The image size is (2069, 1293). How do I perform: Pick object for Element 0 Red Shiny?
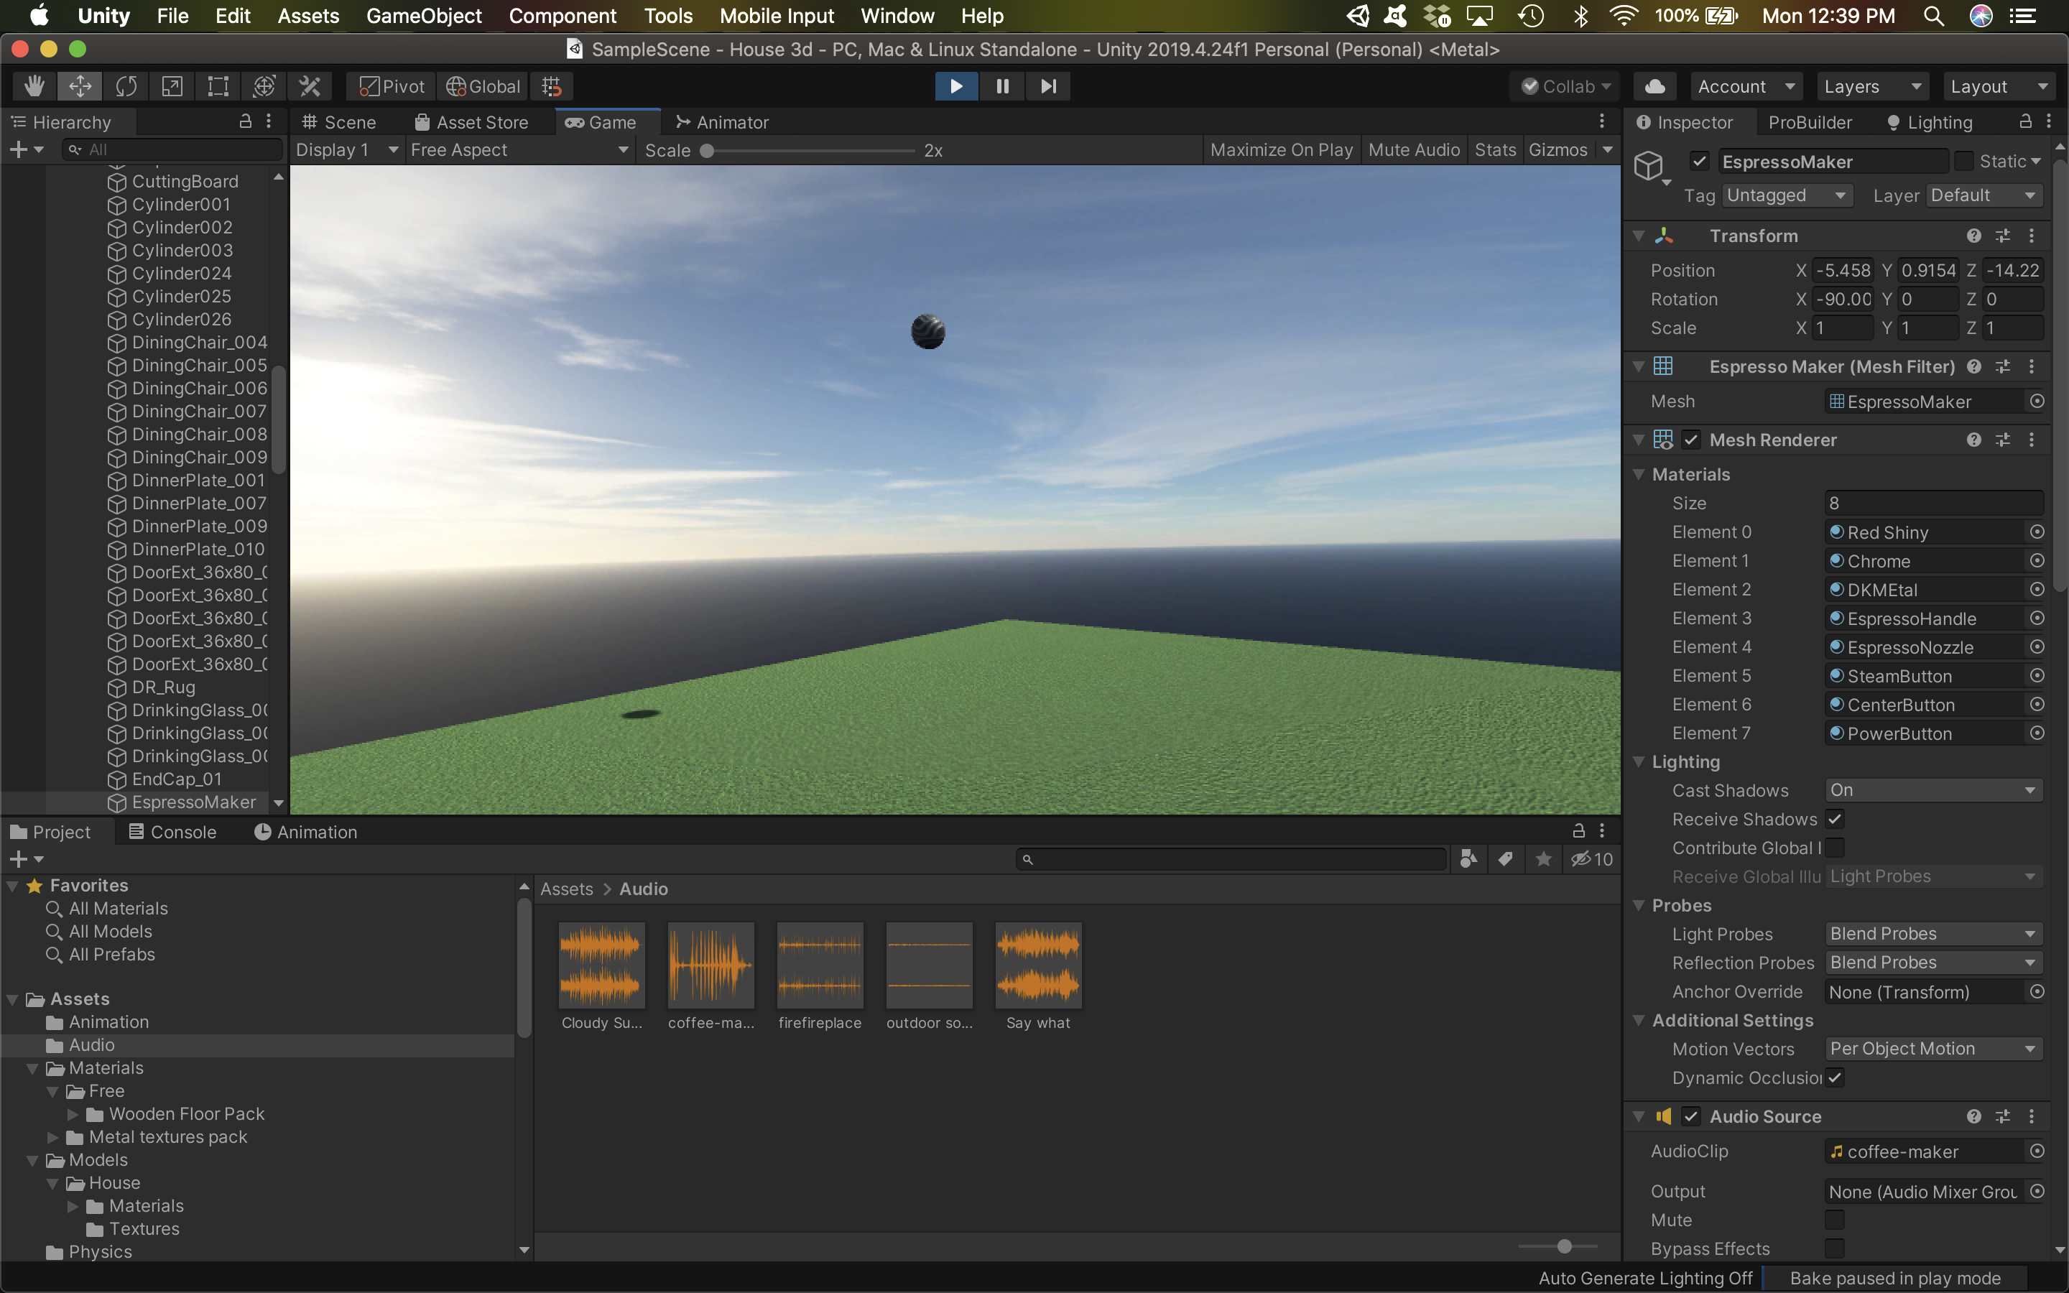(2037, 532)
